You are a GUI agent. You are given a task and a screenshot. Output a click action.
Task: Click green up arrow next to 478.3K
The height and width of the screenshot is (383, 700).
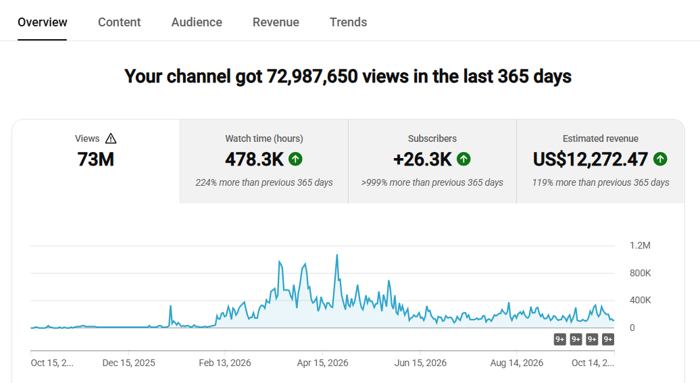tap(295, 159)
